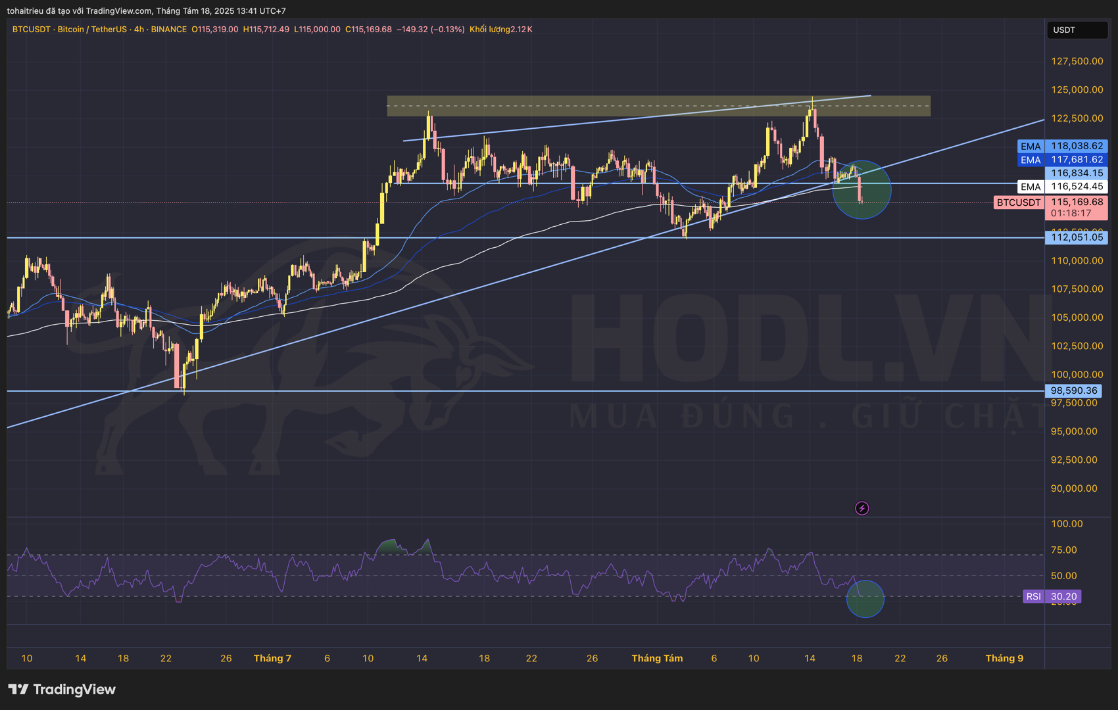Click the 125,000.00 price axis label
Viewport: 1118px width, 710px height.
[x=1077, y=89]
